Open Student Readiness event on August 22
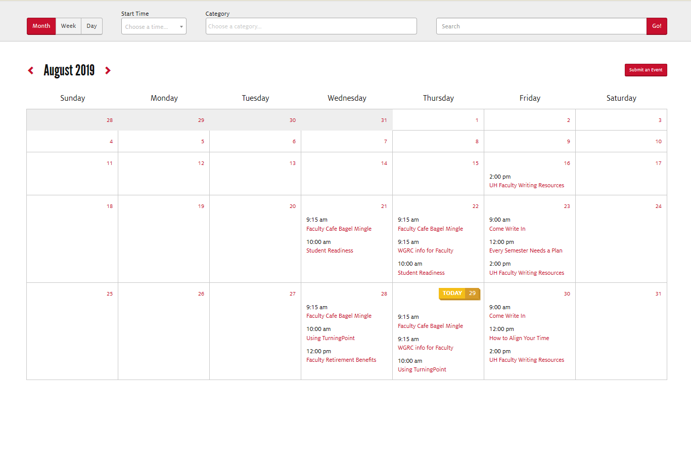 pos(421,273)
